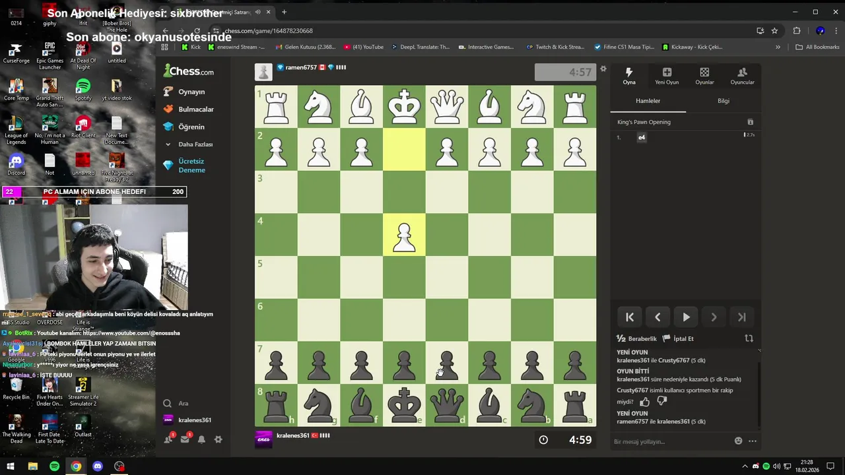Flip the board with the arrows icon
The image size is (845, 475).
(x=749, y=338)
